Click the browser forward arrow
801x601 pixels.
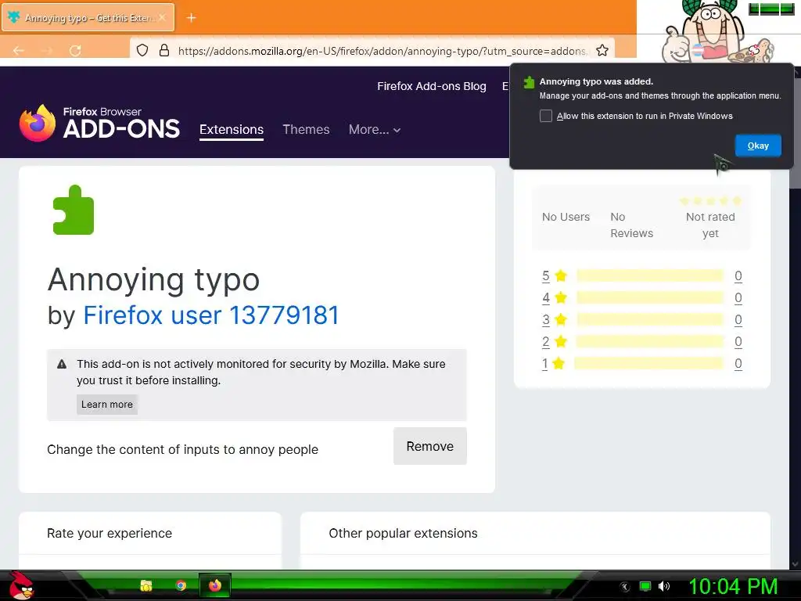pos(47,51)
